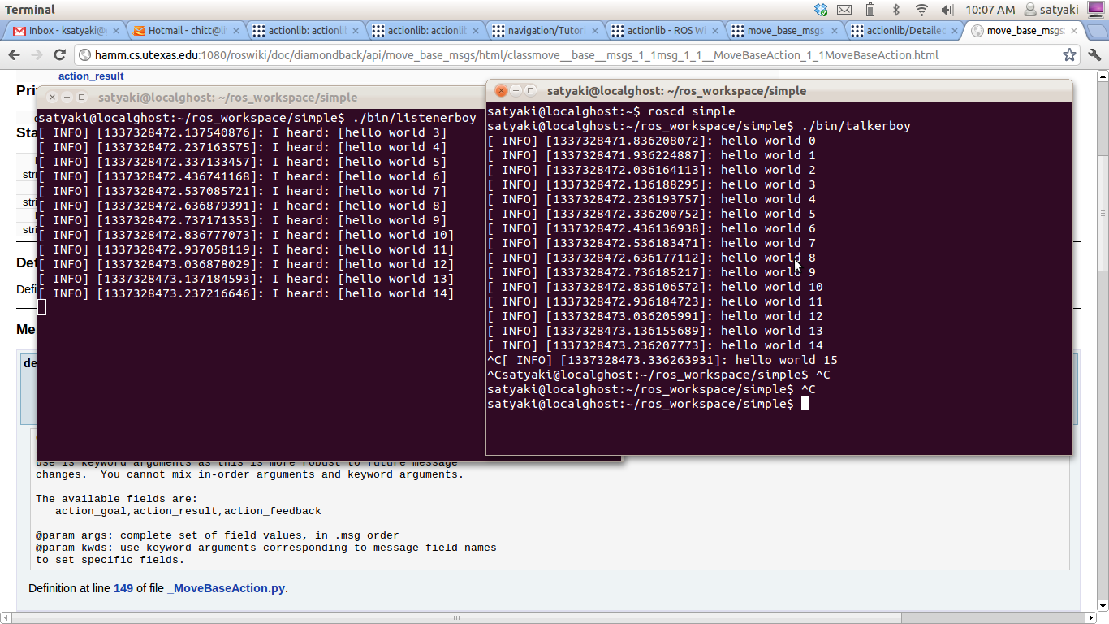The width and height of the screenshot is (1109, 624).
Task: Open the action_result link
Action: (x=91, y=76)
